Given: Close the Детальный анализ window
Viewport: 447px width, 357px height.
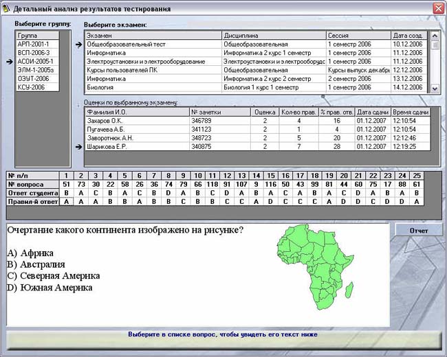Looking at the screenshot, I should (x=439, y=8).
